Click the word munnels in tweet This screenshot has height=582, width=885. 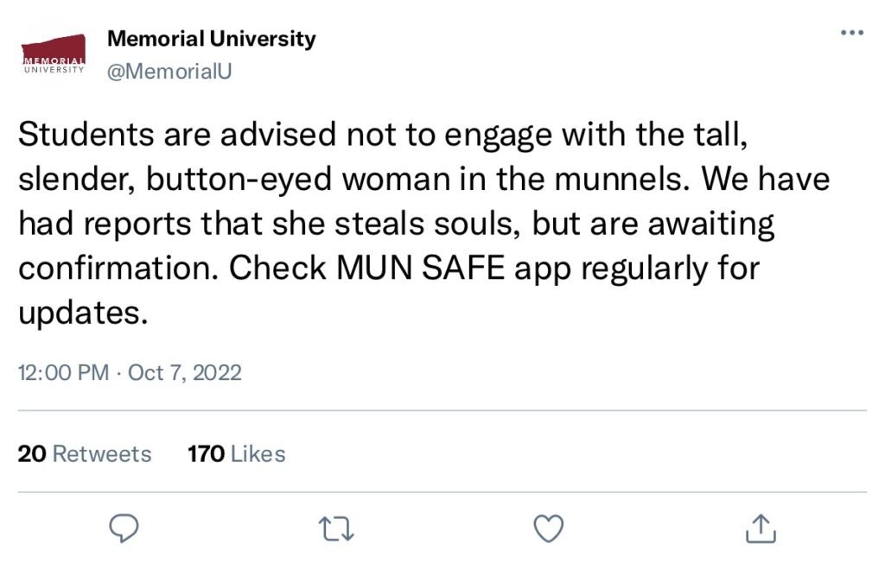click(x=617, y=179)
